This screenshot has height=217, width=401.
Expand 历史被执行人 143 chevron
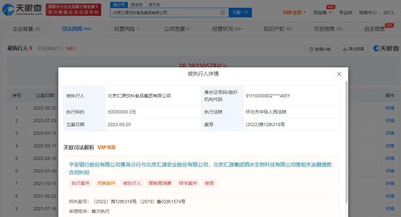pos(75,48)
